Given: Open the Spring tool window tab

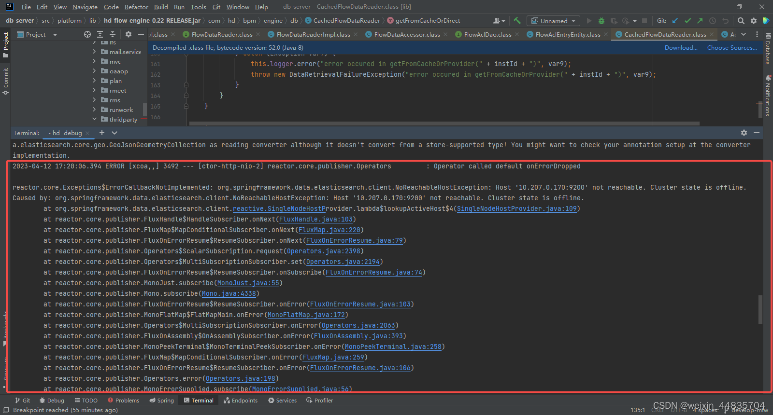Looking at the screenshot, I should coord(161,401).
